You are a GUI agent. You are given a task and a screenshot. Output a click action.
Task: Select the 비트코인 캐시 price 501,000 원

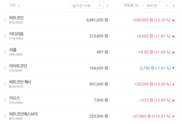(97, 84)
